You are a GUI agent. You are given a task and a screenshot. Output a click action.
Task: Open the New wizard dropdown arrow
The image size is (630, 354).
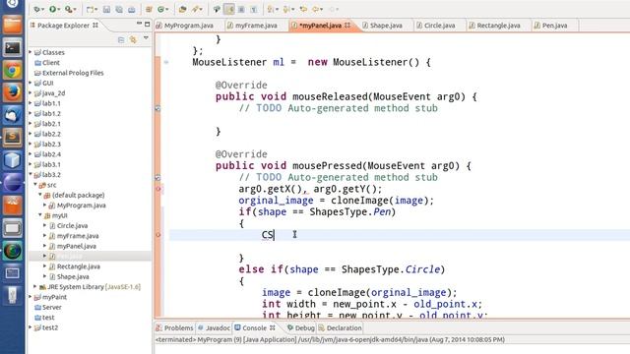point(96,9)
